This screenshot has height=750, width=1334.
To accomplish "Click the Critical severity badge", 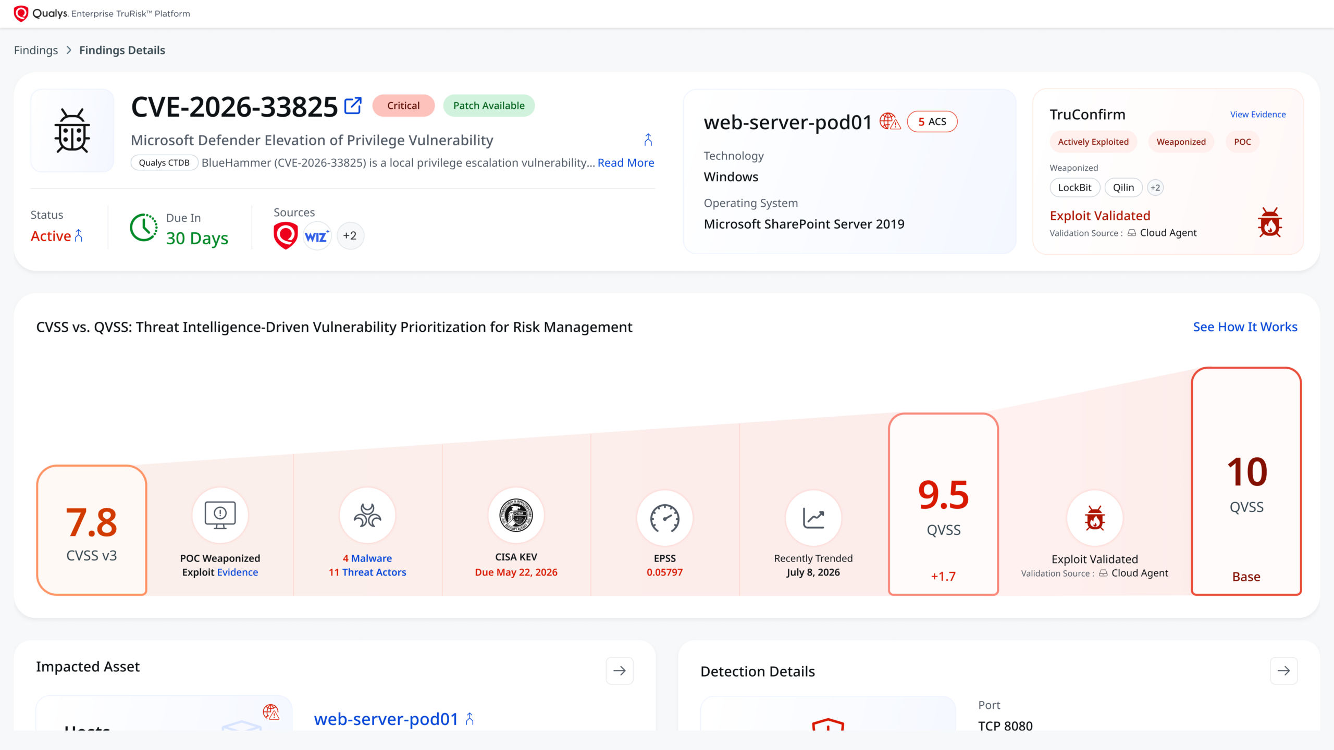I will (x=403, y=106).
